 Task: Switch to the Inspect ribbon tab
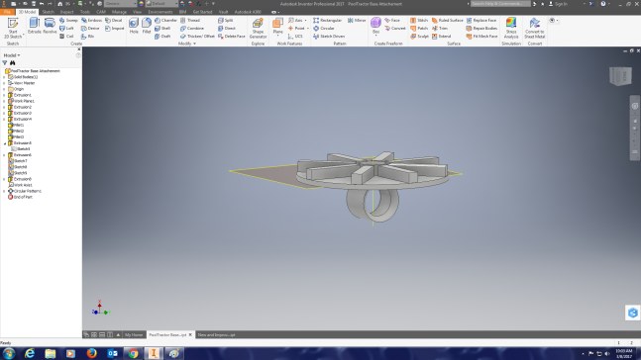(66, 12)
